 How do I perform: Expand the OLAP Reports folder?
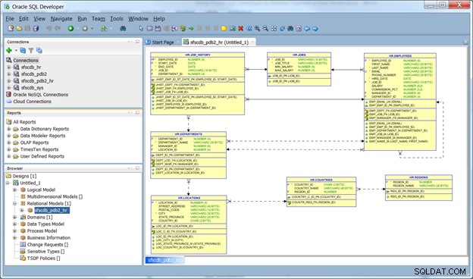[9, 143]
